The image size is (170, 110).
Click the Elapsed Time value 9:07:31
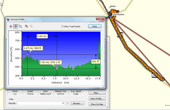(x=61, y=94)
